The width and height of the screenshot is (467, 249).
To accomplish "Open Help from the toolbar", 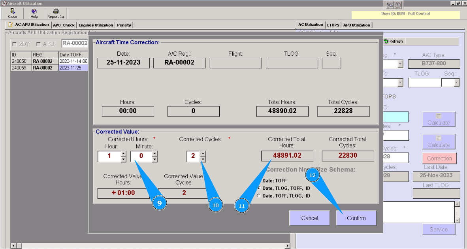I will [x=34, y=13].
